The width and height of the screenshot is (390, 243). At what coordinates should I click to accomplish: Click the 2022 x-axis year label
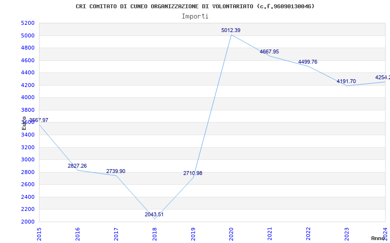[x=308, y=234]
